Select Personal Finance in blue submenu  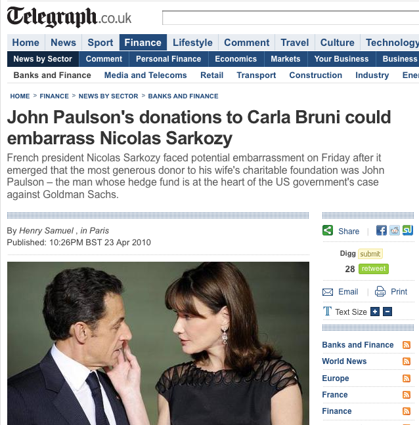169,59
